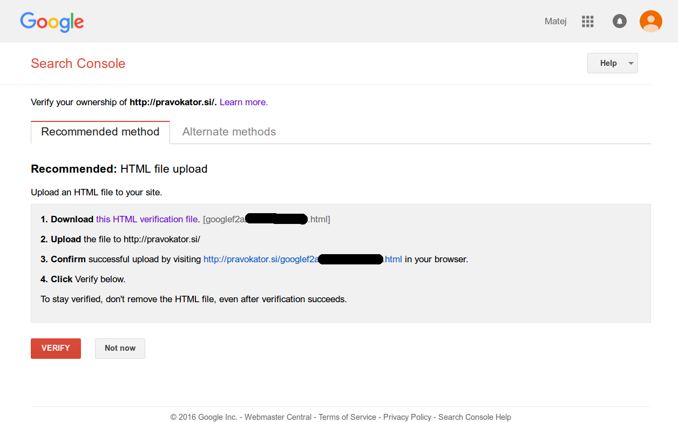Open the pravokator.si verification URL
678x422 pixels.
click(x=303, y=259)
